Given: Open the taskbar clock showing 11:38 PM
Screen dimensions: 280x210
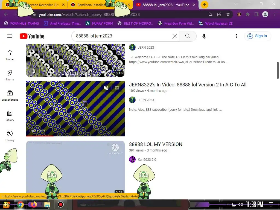Looking at the screenshot, I should 255,205.
